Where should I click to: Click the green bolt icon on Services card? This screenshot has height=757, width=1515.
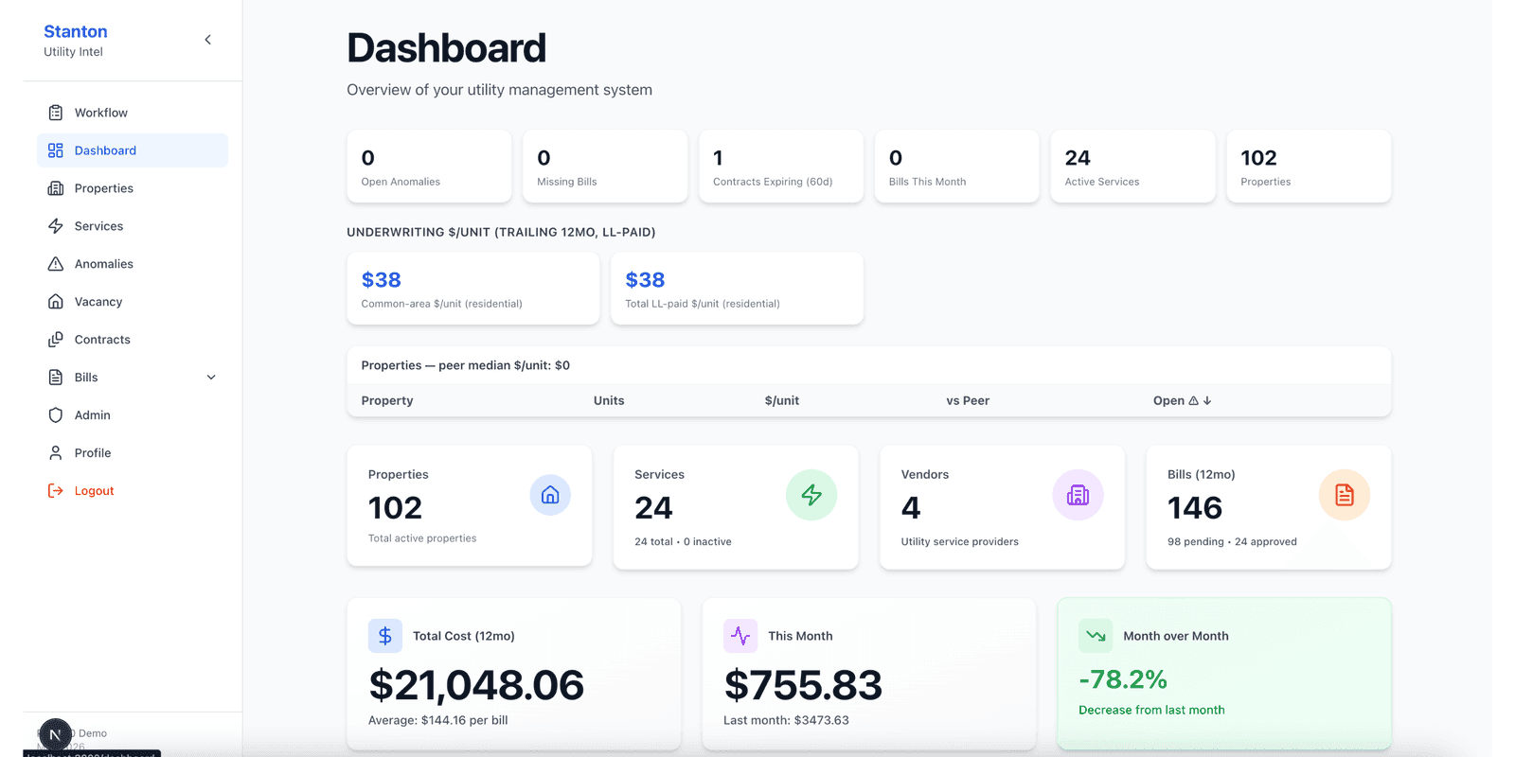811,495
